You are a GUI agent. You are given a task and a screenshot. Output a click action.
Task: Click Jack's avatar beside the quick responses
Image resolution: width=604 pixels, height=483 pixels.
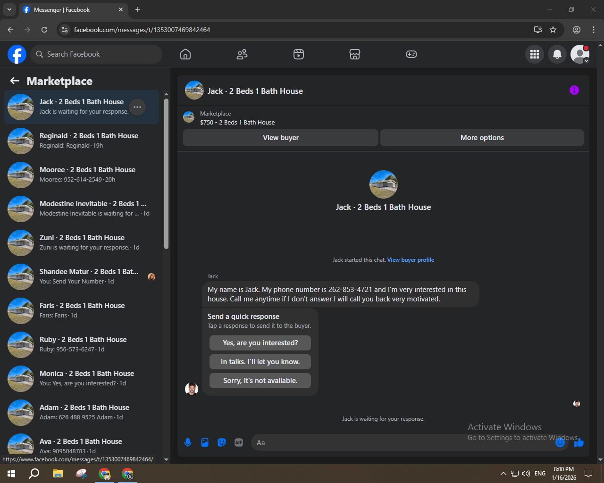coord(192,389)
